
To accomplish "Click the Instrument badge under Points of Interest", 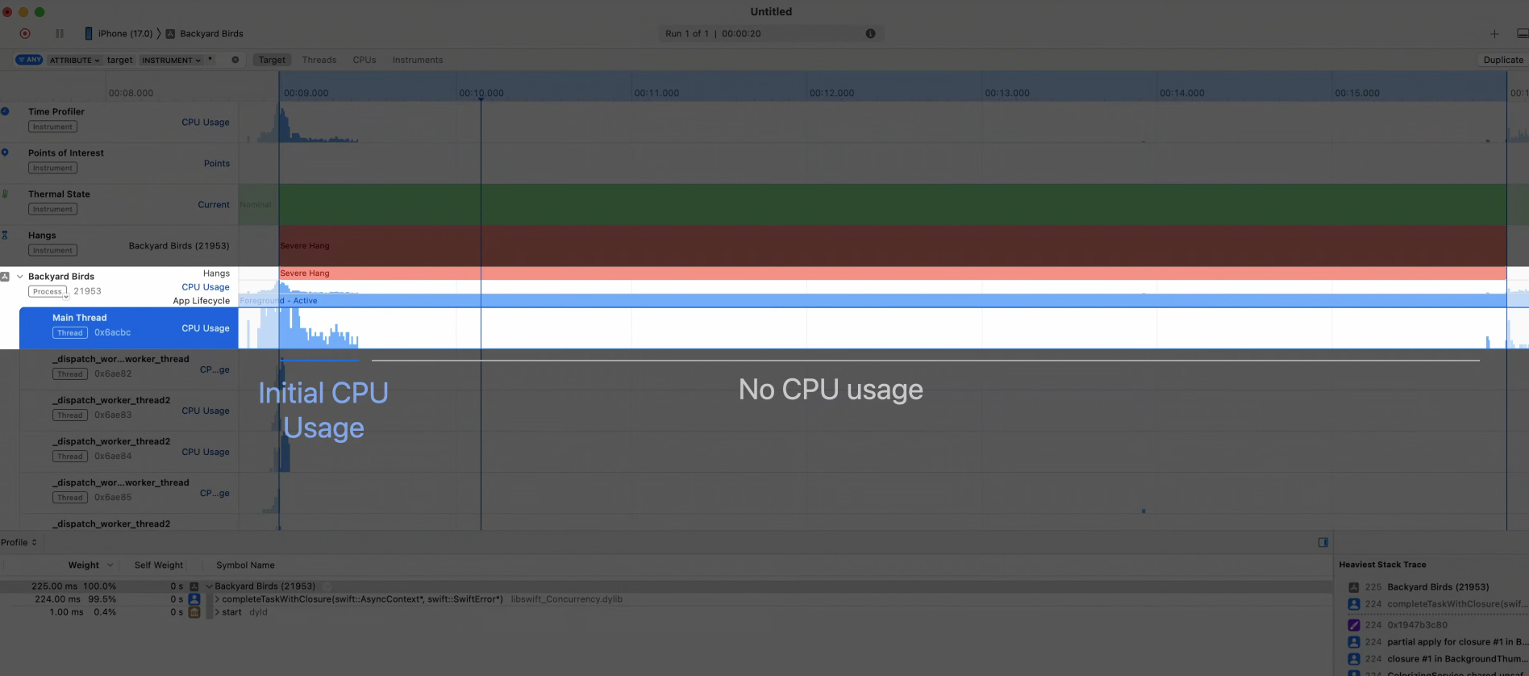I will coord(52,168).
